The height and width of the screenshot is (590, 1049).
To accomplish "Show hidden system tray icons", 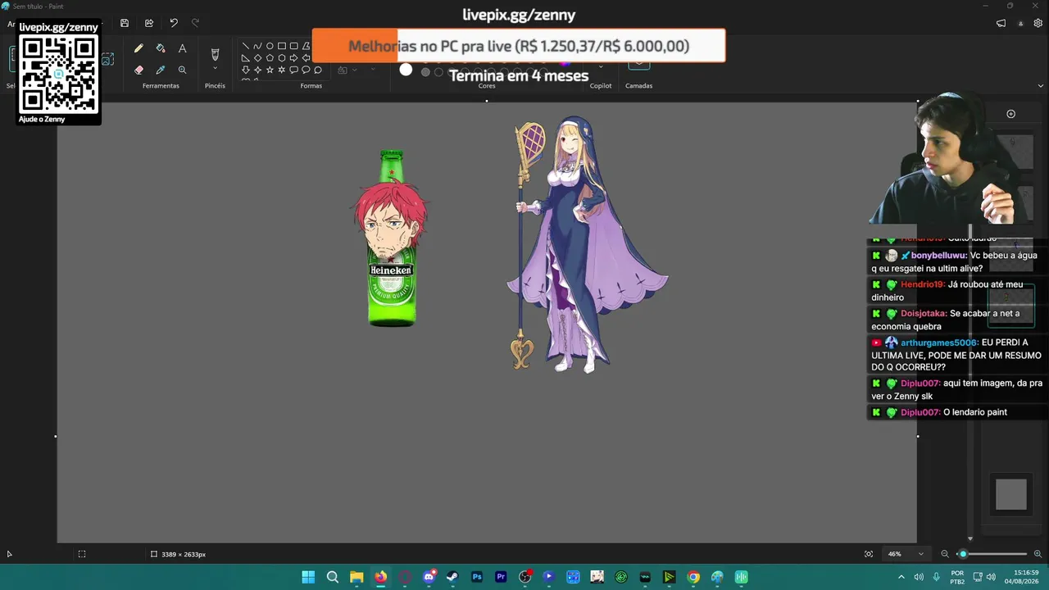I will (x=901, y=577).
